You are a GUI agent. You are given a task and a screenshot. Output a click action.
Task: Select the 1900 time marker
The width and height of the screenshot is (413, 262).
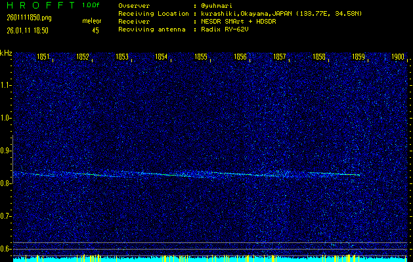pos(397,57)
